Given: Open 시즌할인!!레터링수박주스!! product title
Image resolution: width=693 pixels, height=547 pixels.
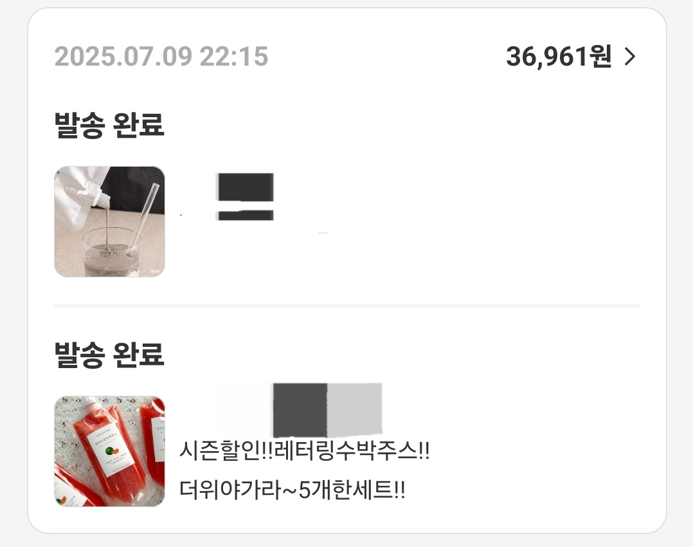Looking at the screenshot, I should [x=305, y=451].
